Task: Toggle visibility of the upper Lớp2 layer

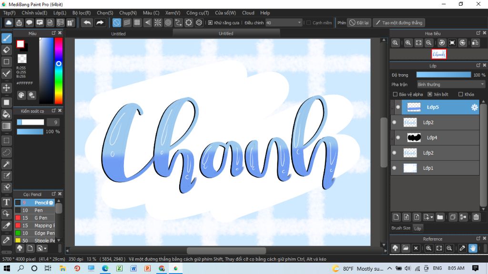Action: pos(394,122)
